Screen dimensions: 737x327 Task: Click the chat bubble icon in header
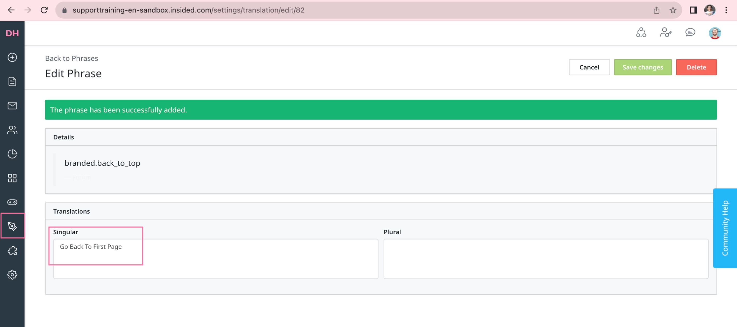[690, 32]
